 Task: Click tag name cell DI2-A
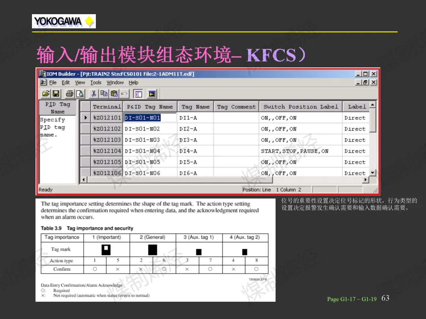(x=196, y=129)
